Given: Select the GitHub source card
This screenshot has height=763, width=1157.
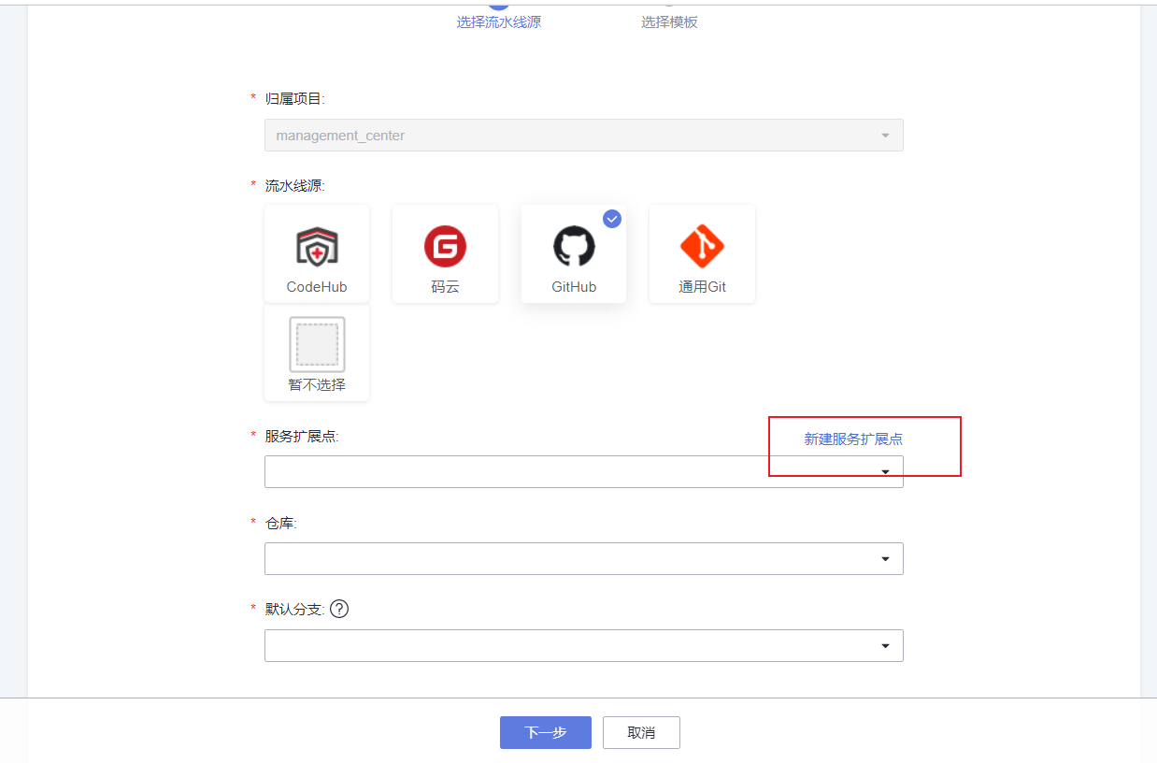Looking at the screenshot, I should click(574, 254).
